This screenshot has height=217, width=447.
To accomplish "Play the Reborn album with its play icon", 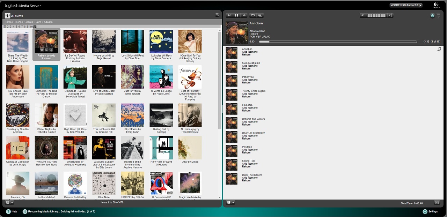I will pyautogui.click(x=46, y=50).
